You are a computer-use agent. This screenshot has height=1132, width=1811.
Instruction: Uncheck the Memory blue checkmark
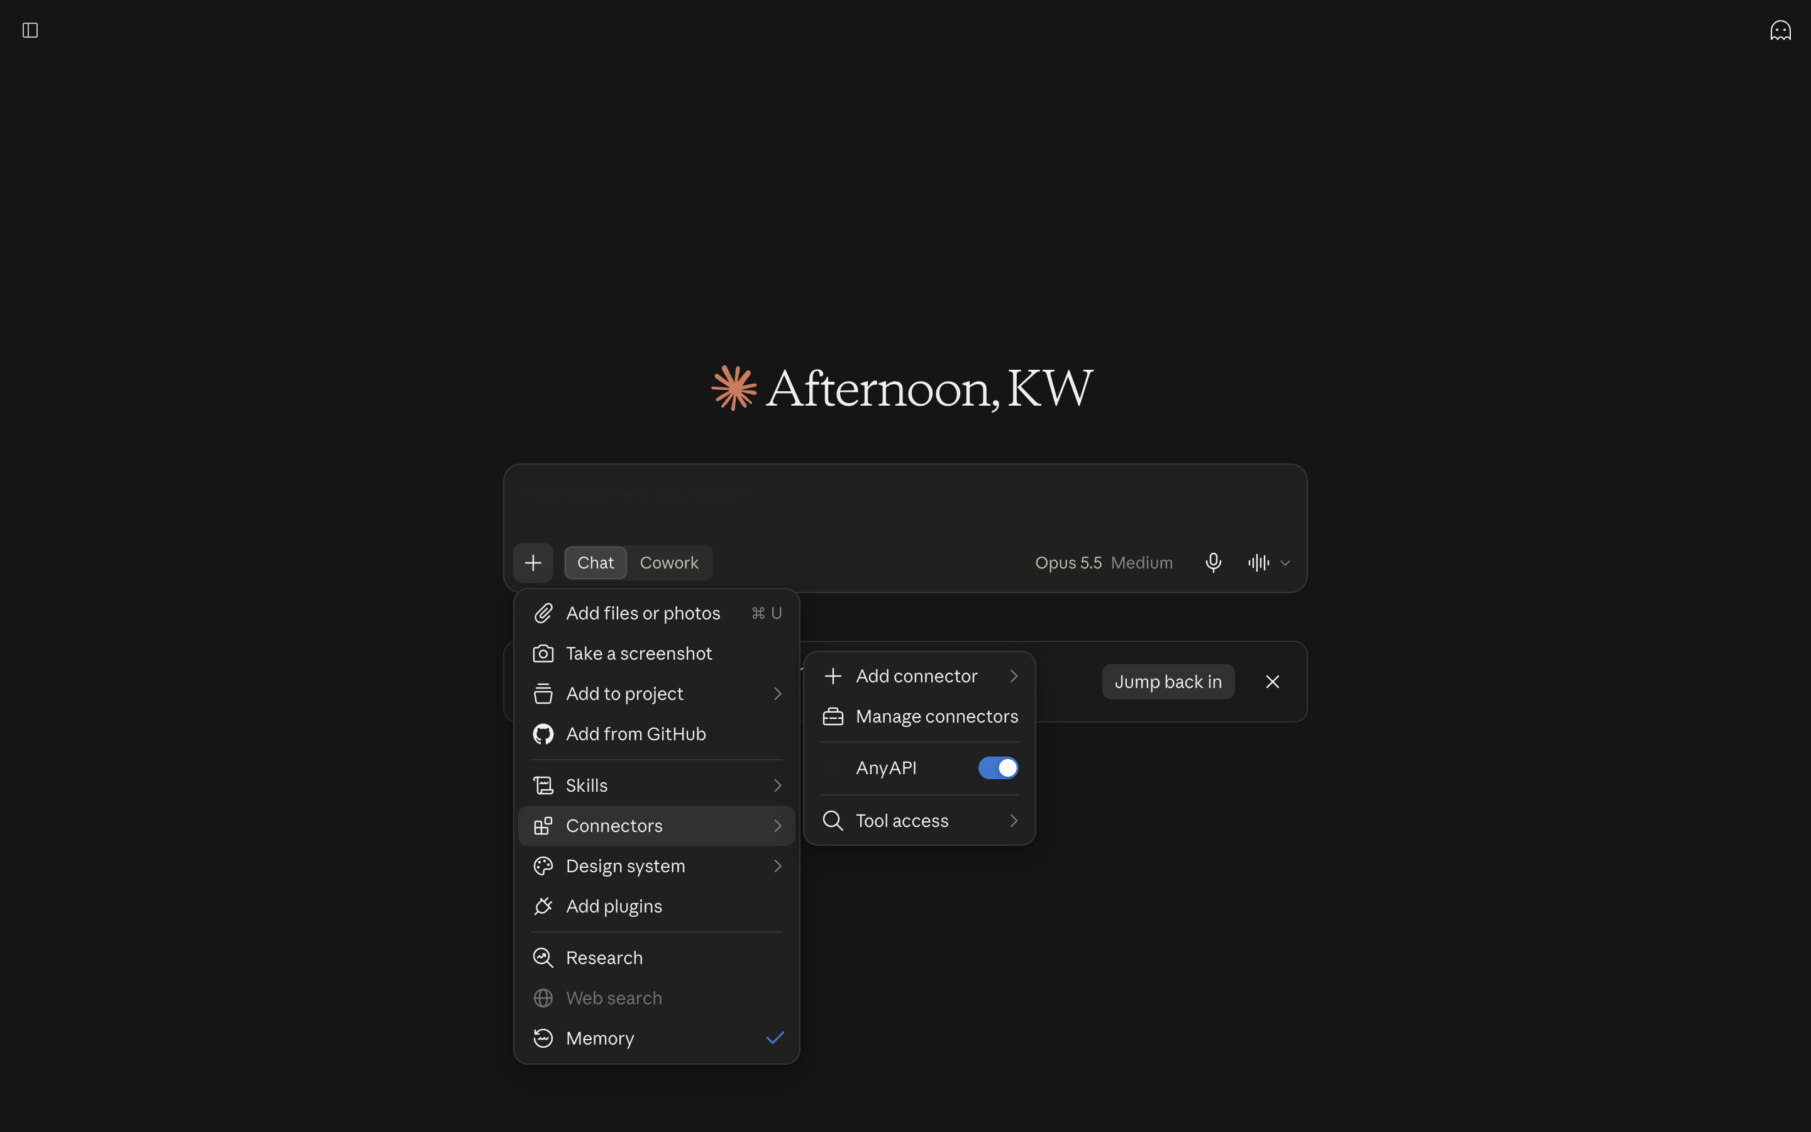tap(775, 1038)
